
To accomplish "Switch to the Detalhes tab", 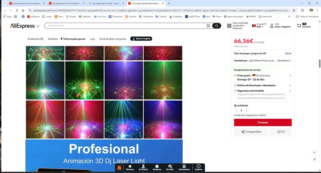I will (53, 39).
